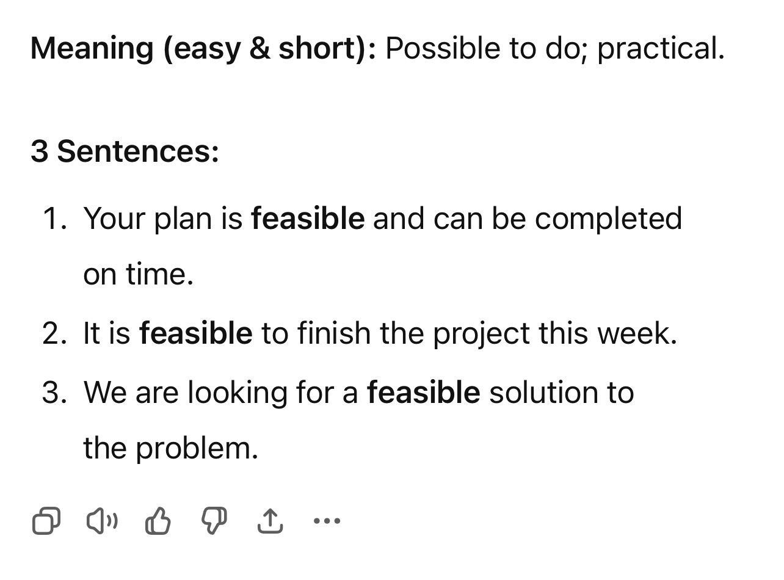Click the bold 'Meaning (easy & short):' label
This screenshot has width=784, height=580.
(x=204, y=49)
